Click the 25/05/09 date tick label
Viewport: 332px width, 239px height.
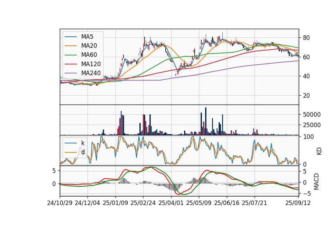199,203
